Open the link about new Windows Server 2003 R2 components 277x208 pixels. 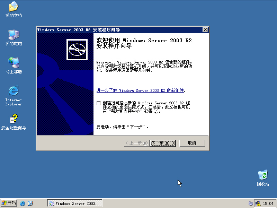coord(140,90)
